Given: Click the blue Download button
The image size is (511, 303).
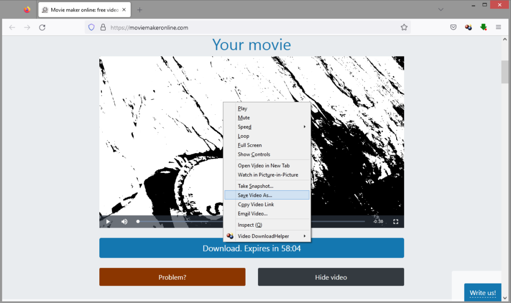Looking at the screenshot, I should [252, 248].
